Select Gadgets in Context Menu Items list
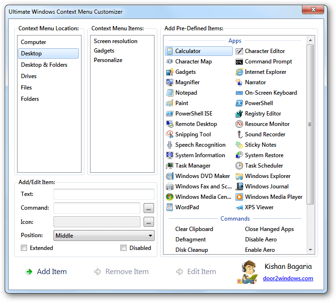Viewport: 336px width, 302px height. [x=104, y=51]
